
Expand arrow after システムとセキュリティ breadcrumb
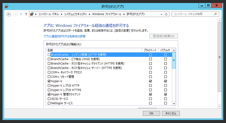tap(90, 14)
